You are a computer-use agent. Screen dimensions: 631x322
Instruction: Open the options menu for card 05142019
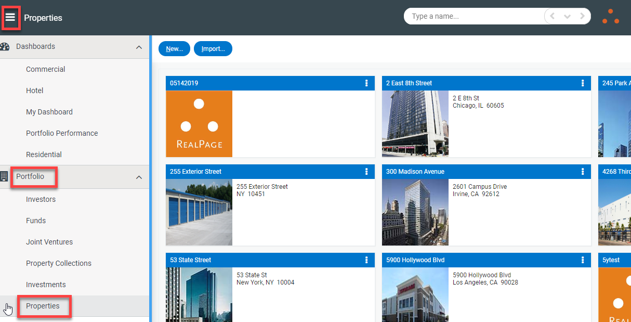pyautogui.click(x=366, y=83)
